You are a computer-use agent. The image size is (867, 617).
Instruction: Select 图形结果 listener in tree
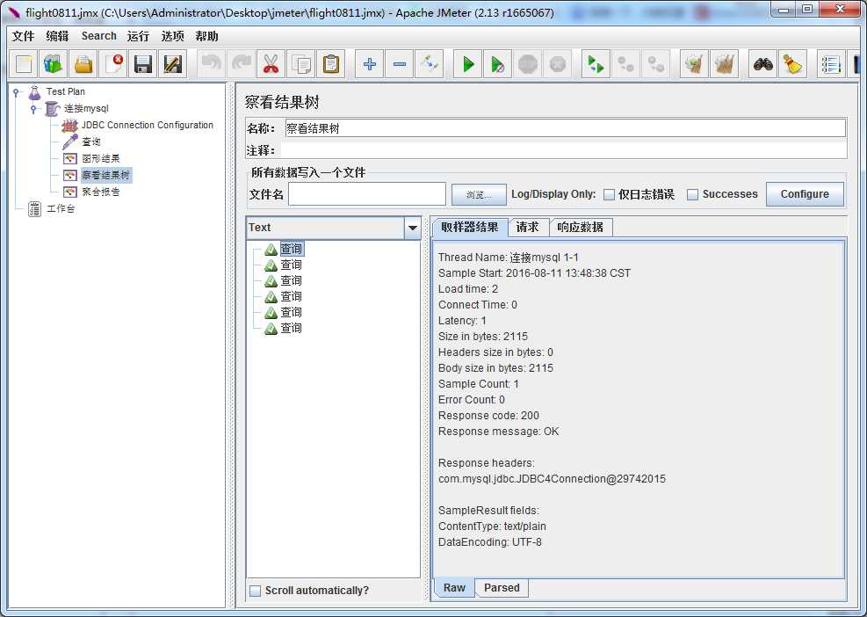click(x=101, y=158)
